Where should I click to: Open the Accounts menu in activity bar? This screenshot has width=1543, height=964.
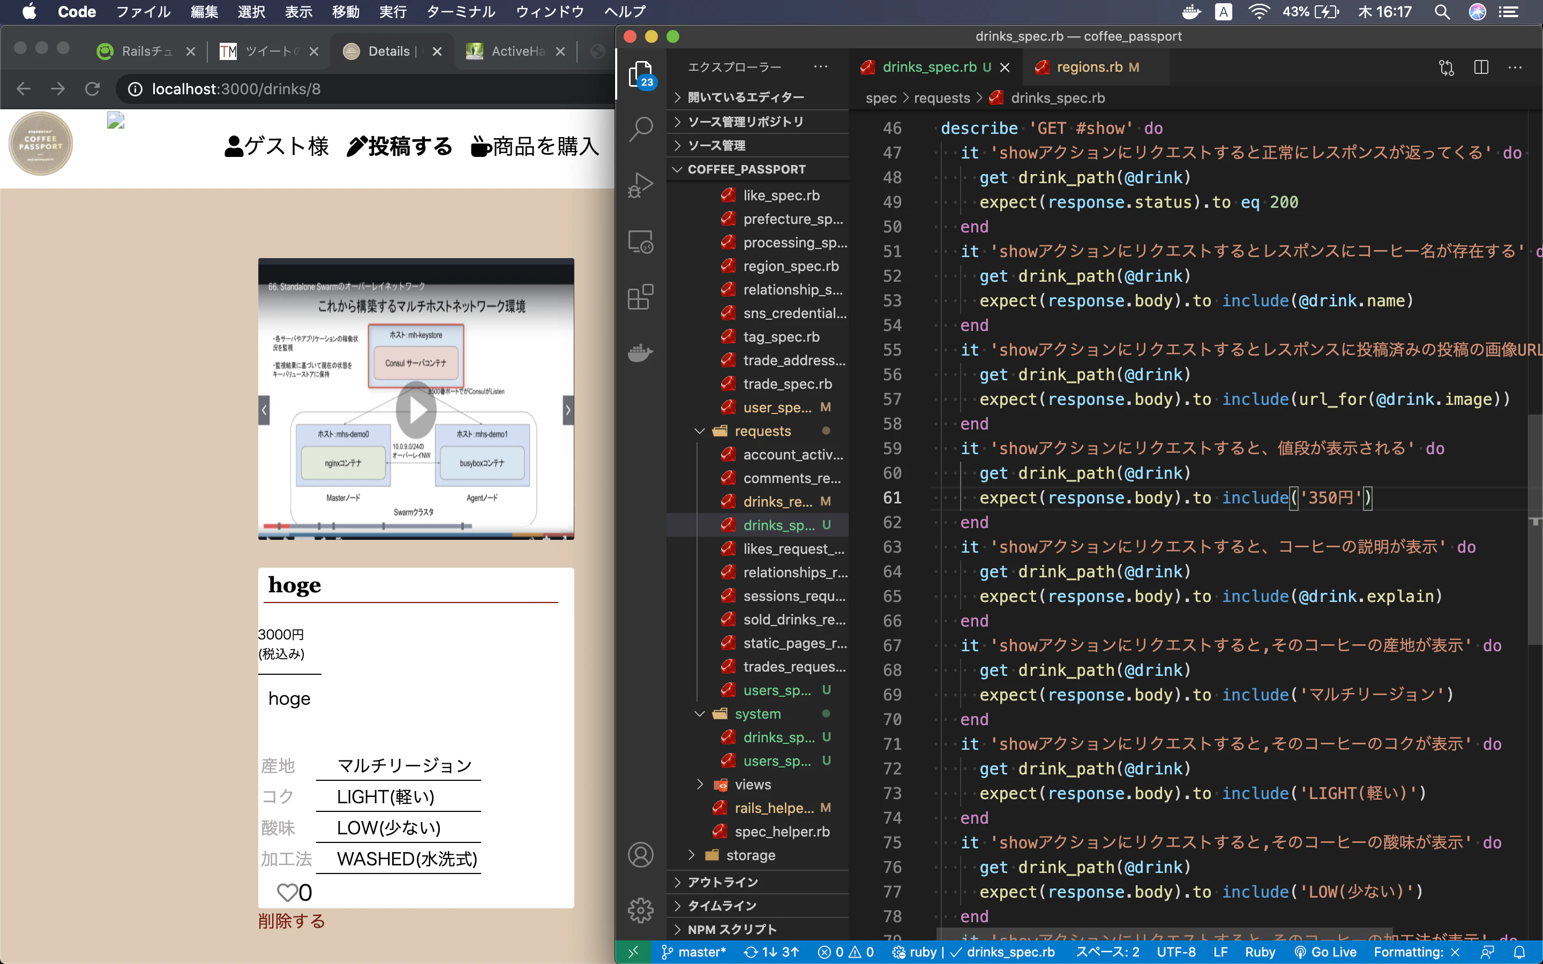point(641,855)
